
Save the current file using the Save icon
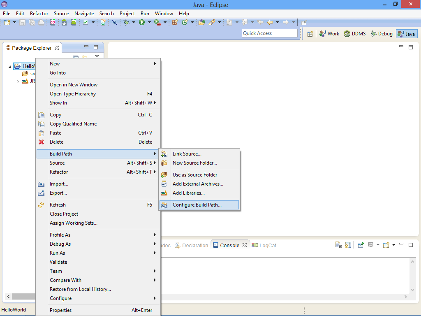[x=21, y=22]
